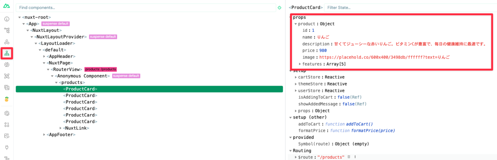Collapse the NuxtLayoutProvider node arrow

[x=32, y=37]
